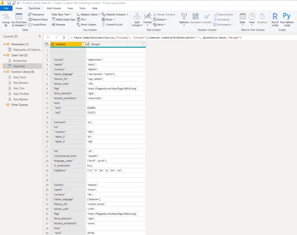Collapse the Parameters [1] folder
297x235 pixels.
click(4, 44)
